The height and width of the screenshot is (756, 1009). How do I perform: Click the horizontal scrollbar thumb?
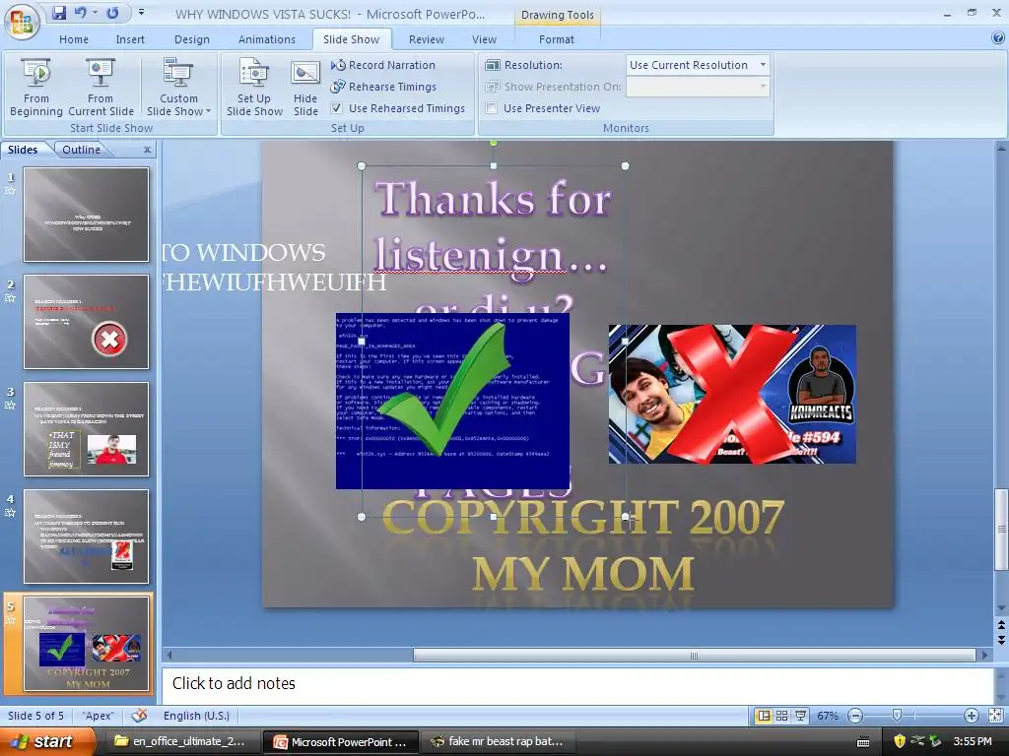(694, 655)
